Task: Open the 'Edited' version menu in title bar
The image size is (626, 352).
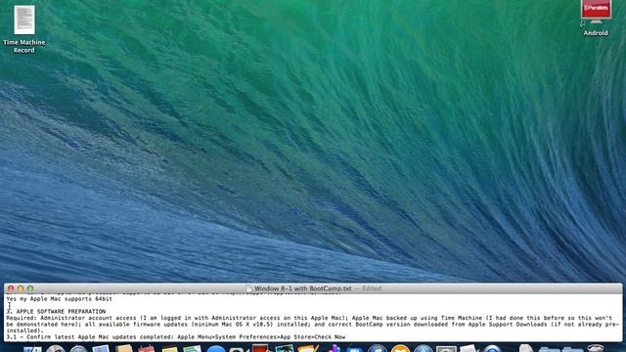Action: [372, 288]
